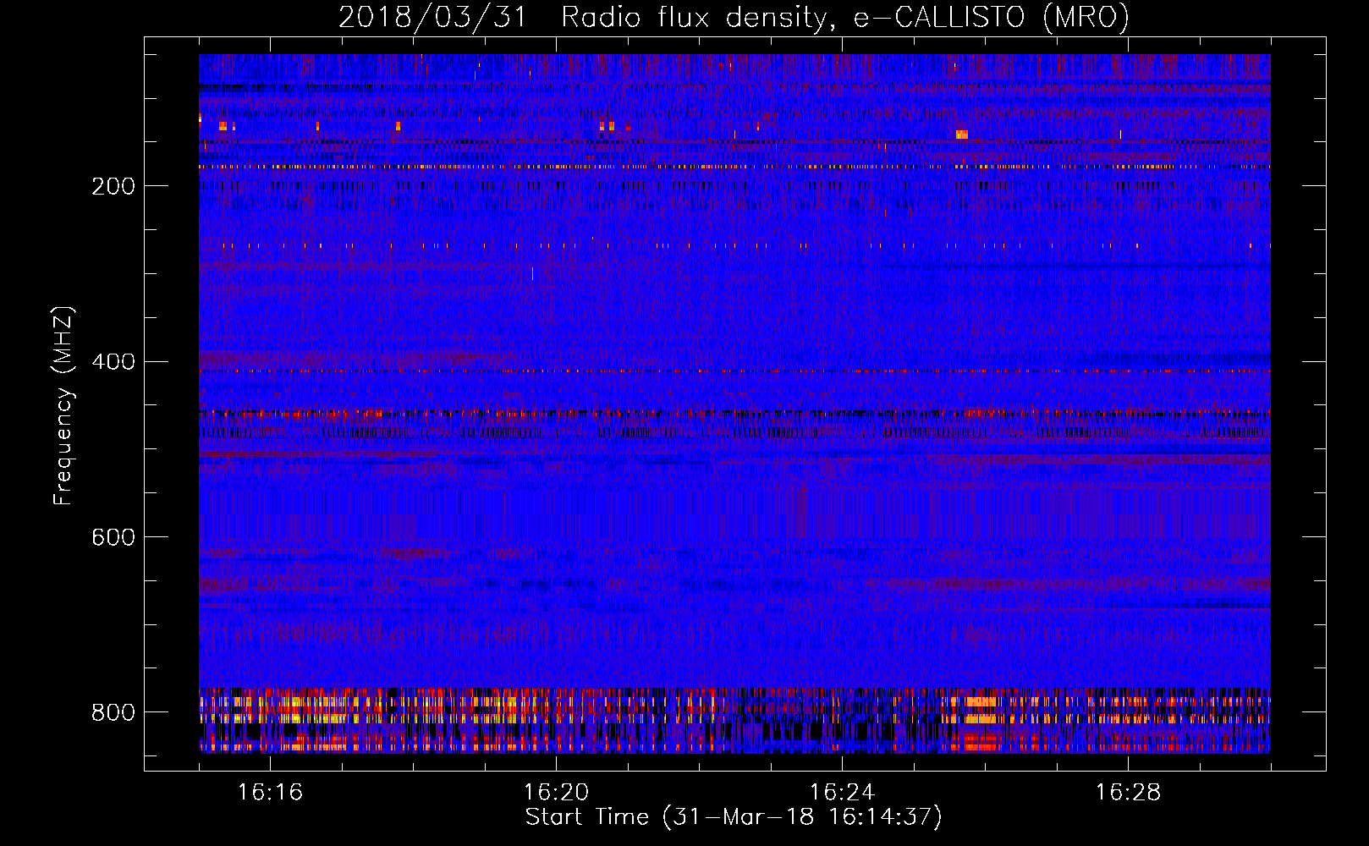Viewport: 1369px width, 846px height.
Task: Select the 'Start Time (31-Mar-18 16:14:37)' label
Action: tap(734, 817)
